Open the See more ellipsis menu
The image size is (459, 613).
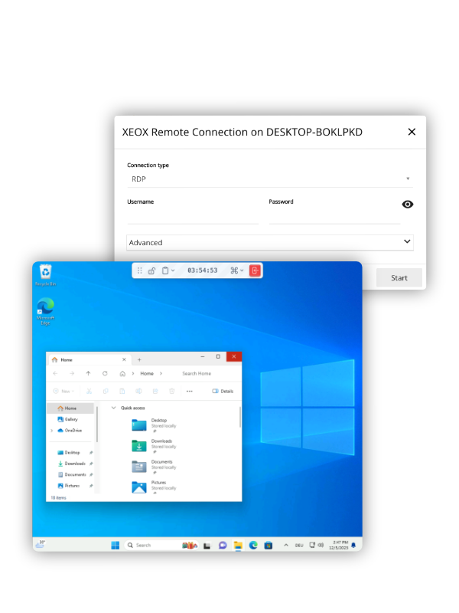point(189,392)
